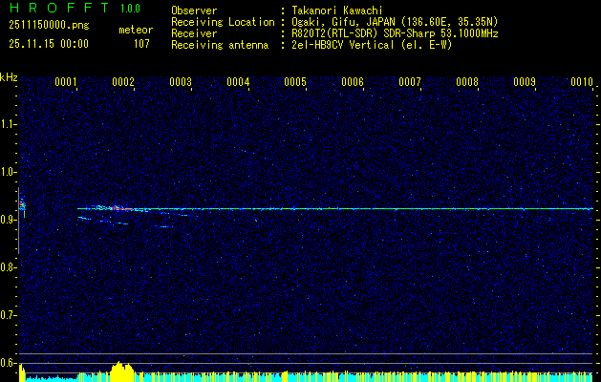Click time marker 0006
601x382 pixels.
pos(353,82)
